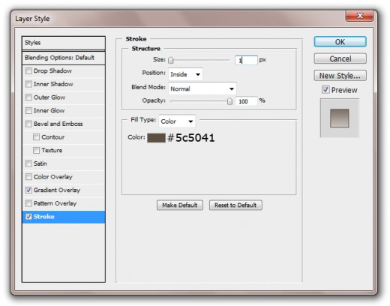
Task: Select the Inner Shadow label
Action: click(x=53, y=84)
